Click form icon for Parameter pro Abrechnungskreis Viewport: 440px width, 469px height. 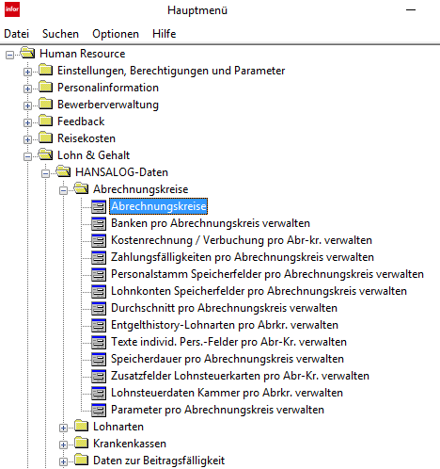99,411
